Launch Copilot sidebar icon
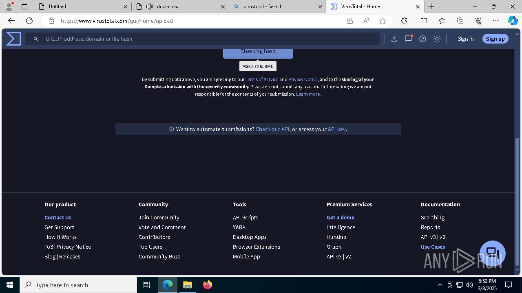 point(513,21)
